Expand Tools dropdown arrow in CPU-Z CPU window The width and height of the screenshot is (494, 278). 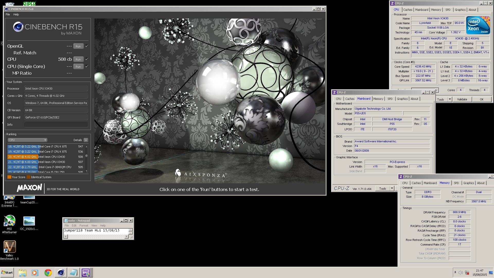[450, 99]
